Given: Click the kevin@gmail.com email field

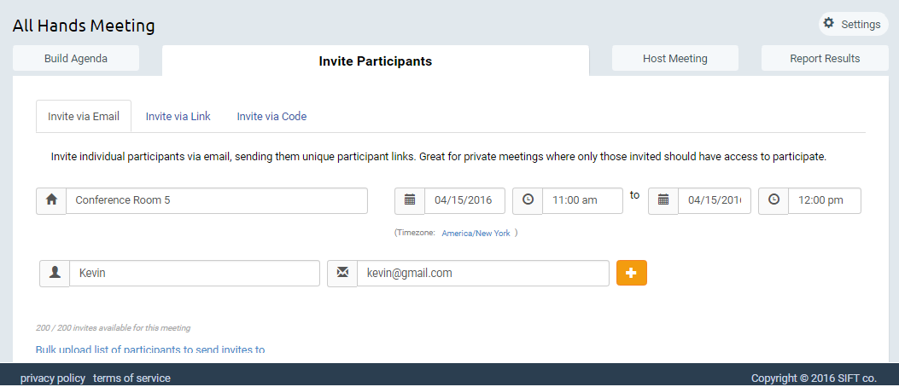Looking at the screenshot, I should pos(482,273).
